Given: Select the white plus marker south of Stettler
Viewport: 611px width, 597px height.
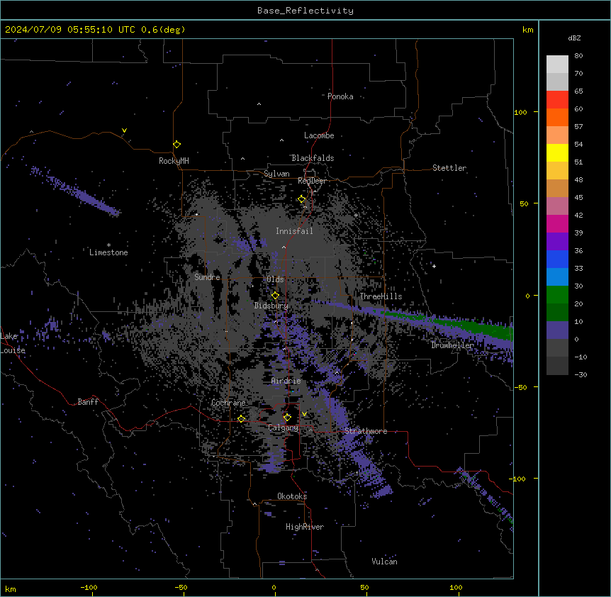Looking at the screenshot, I should click(x=434, y=266).
